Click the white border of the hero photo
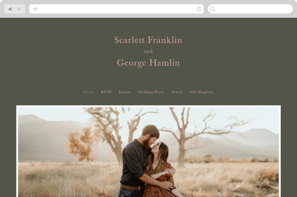This screenshot has width=297, height=197. point(148,106)
